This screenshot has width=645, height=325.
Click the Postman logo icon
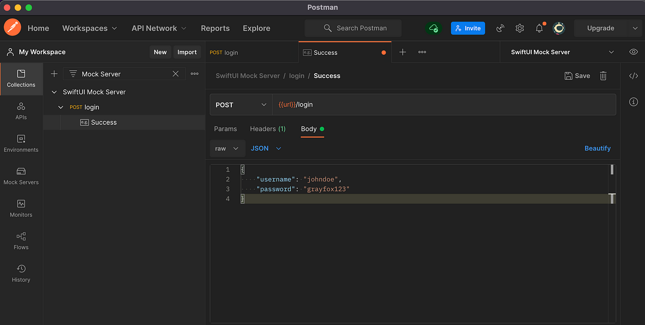[12, 28]
